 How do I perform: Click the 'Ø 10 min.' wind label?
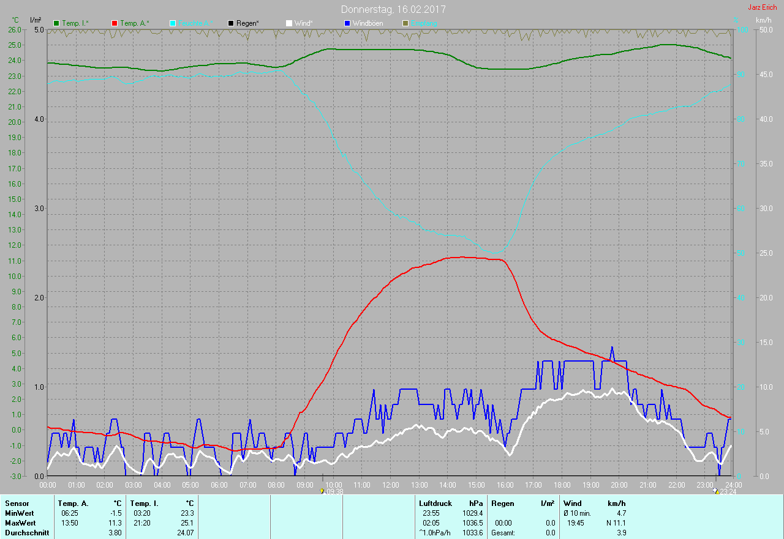point(577,513)
